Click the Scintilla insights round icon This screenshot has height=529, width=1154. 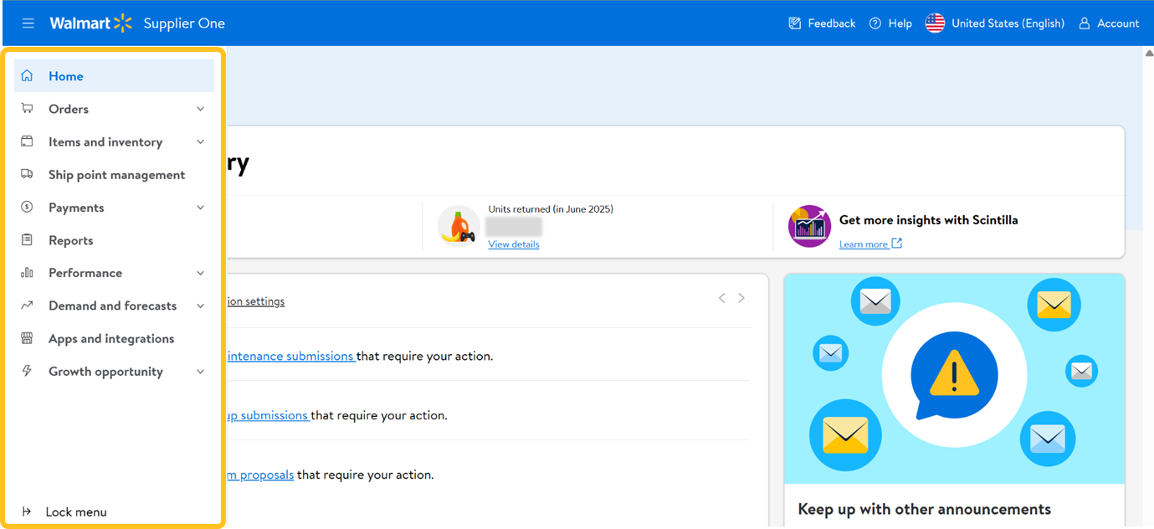click(809, 226)
